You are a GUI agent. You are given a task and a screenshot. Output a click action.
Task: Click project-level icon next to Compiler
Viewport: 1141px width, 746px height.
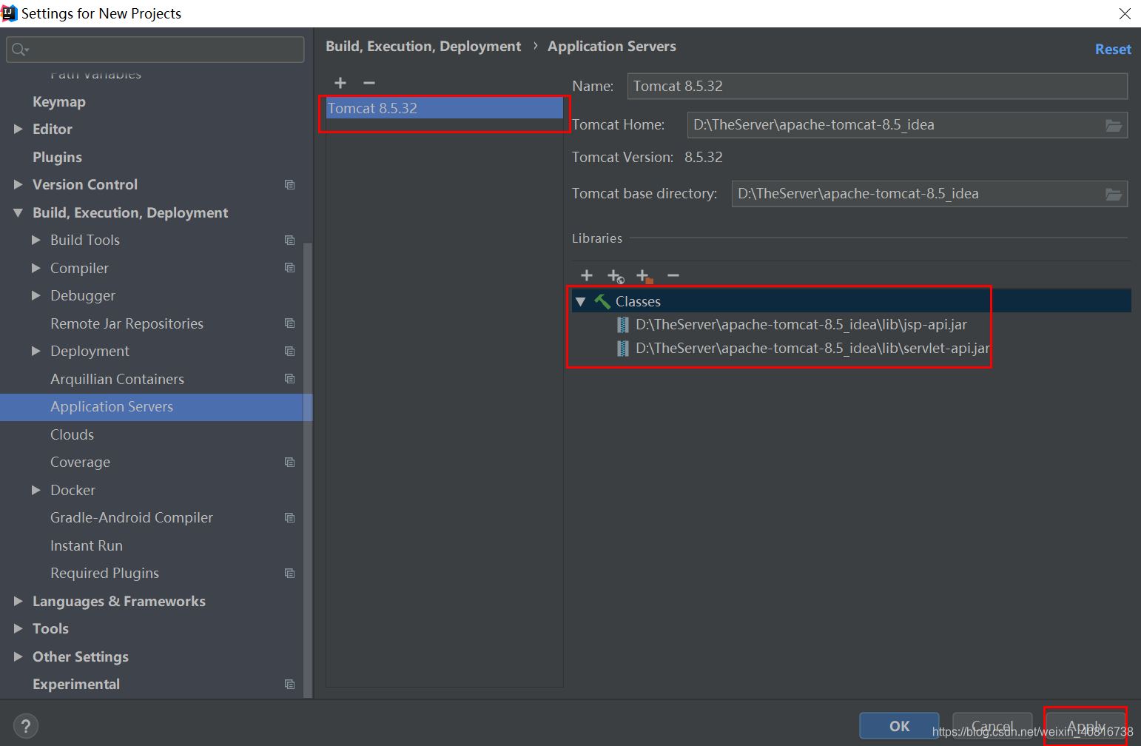pos(290,268)
